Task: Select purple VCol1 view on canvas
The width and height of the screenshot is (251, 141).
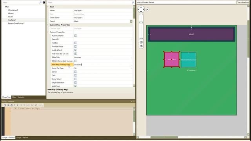Action: pos(191,34)
